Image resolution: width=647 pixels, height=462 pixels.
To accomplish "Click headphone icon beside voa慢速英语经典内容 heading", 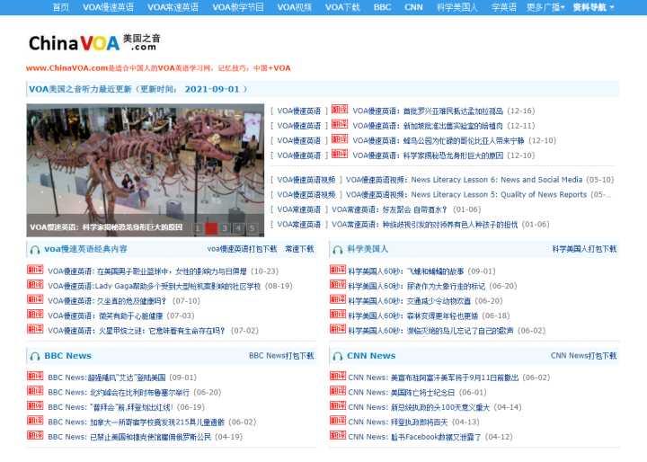I will [x=35, y=249].
